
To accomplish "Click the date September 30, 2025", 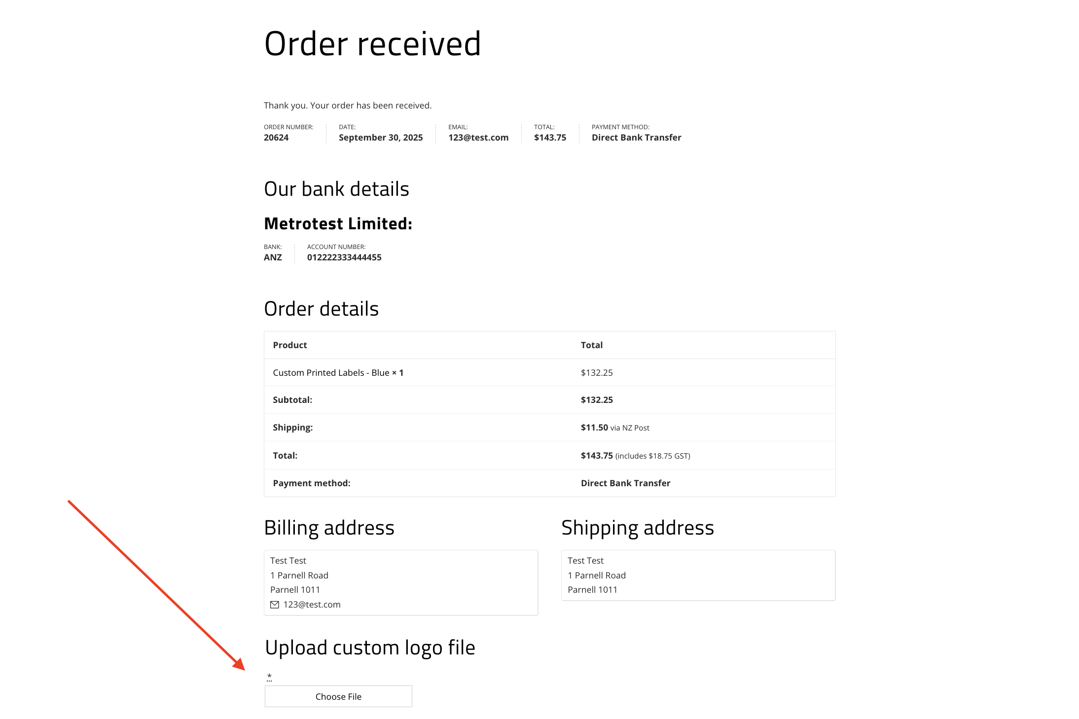I will [x=381, y=138].
